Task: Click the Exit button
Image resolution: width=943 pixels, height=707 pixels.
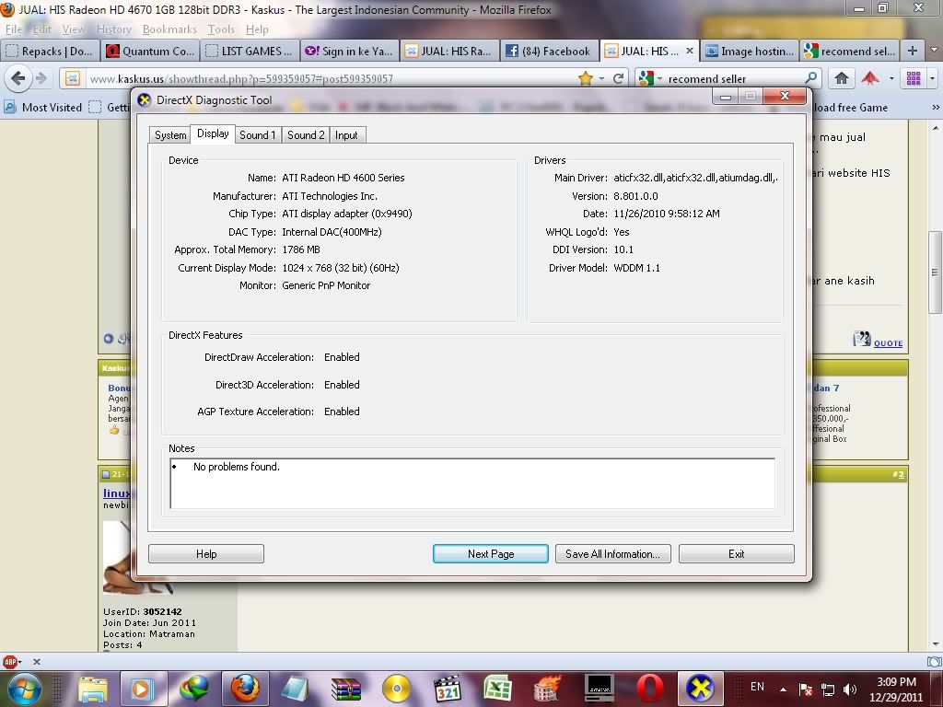Action: point(736,553)
